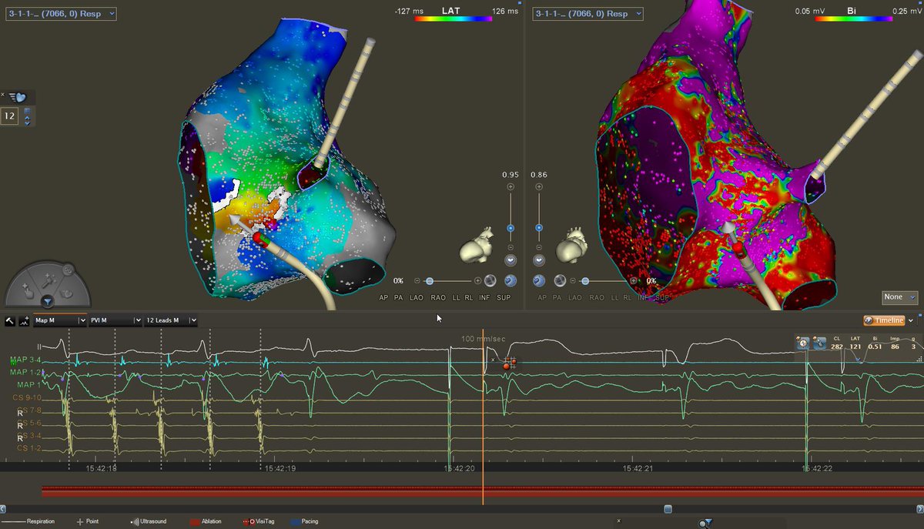The width and height of the screenshot is (924, 529).
Task: Select INF view on left map
Action: (x=484, y=297)
